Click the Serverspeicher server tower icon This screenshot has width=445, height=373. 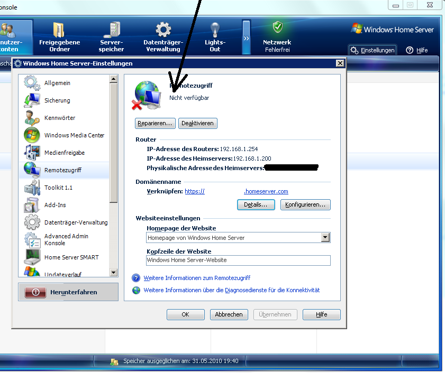tap(112, 30)
